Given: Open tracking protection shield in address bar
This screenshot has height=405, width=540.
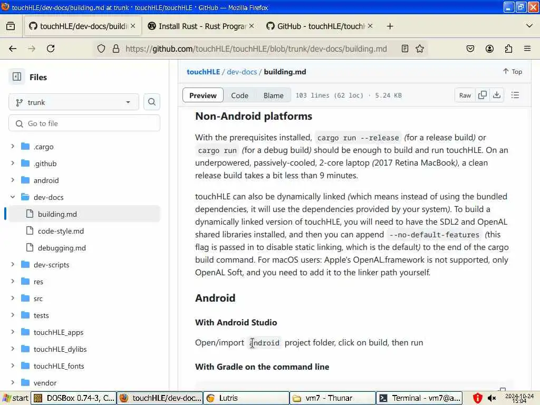Looking at the screenshot, I should click(101, 49).
